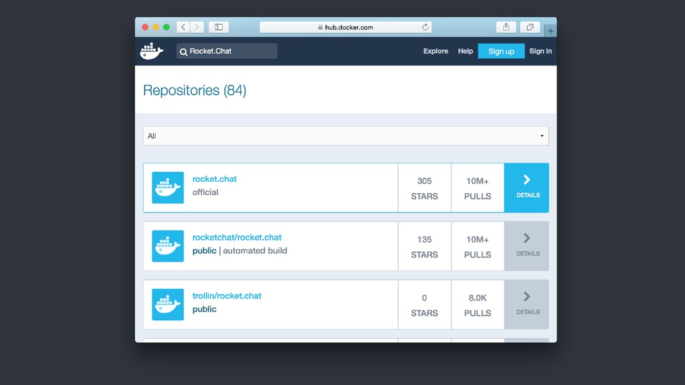Click the 8.0K PULLS cell
Viewport: 685px width, 385px height.
click(x=478, y=305)
